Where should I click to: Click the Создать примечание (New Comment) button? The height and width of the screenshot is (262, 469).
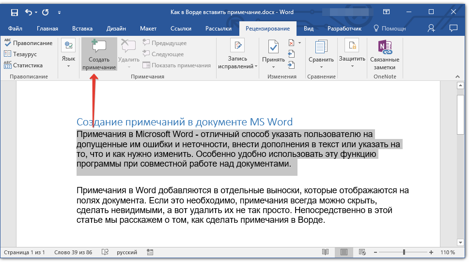(x=99, y=54)
